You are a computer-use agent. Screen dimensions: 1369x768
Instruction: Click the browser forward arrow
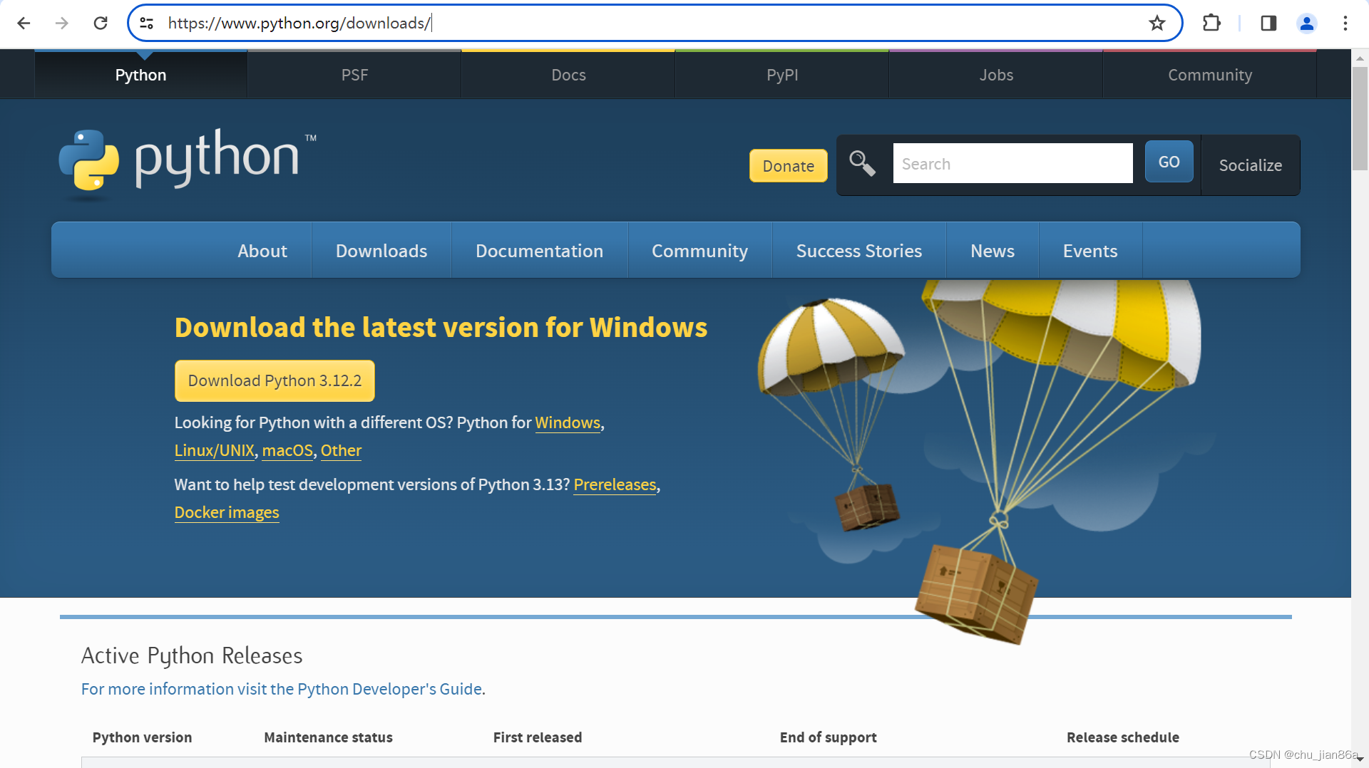62,23
